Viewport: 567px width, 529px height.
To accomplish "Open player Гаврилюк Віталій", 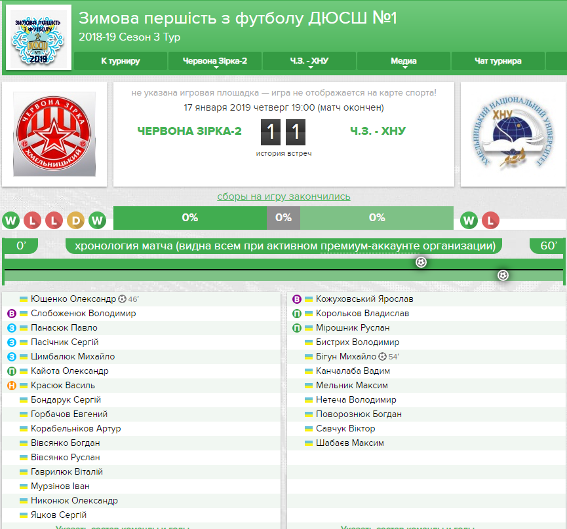I will point(67,472).
